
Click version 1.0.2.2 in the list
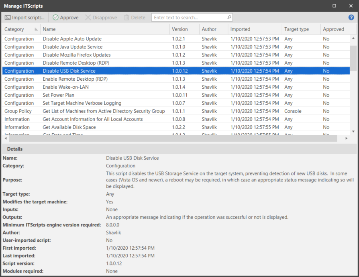coord(179,127)
